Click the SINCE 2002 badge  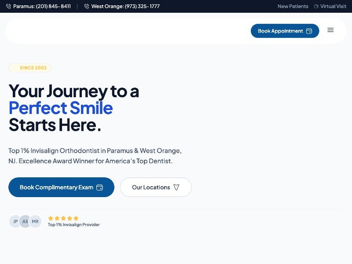(x=29, y=68)
